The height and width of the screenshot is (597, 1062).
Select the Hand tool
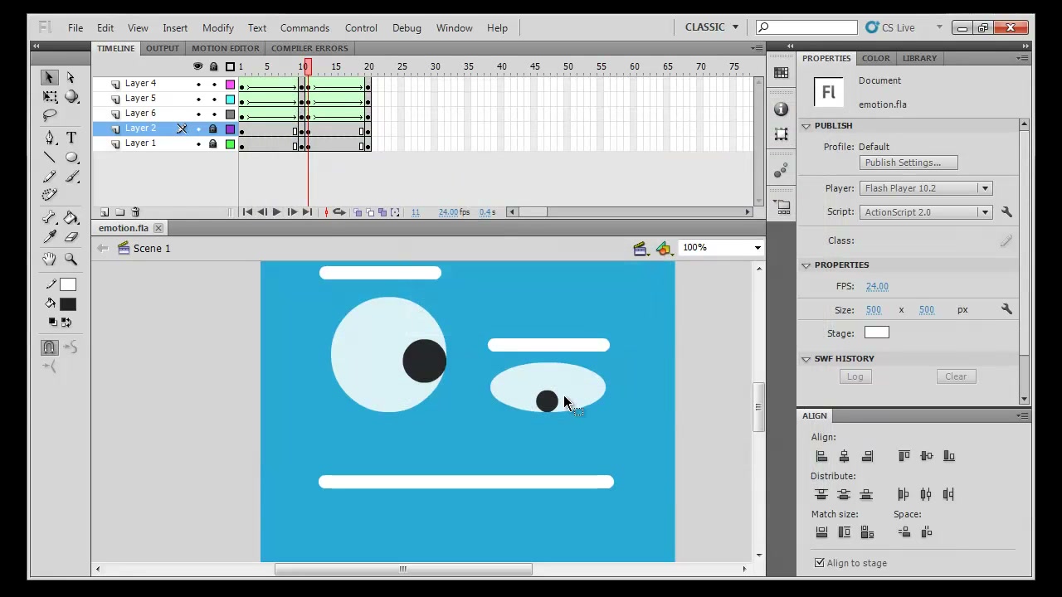[x=49, y=260]
